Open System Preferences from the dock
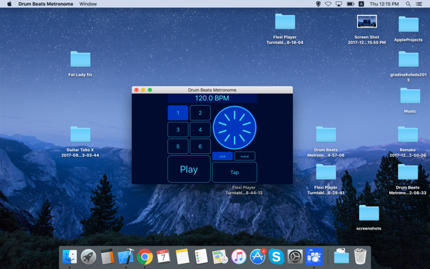Screen dimensions: 430x269 tap(295, 257)
